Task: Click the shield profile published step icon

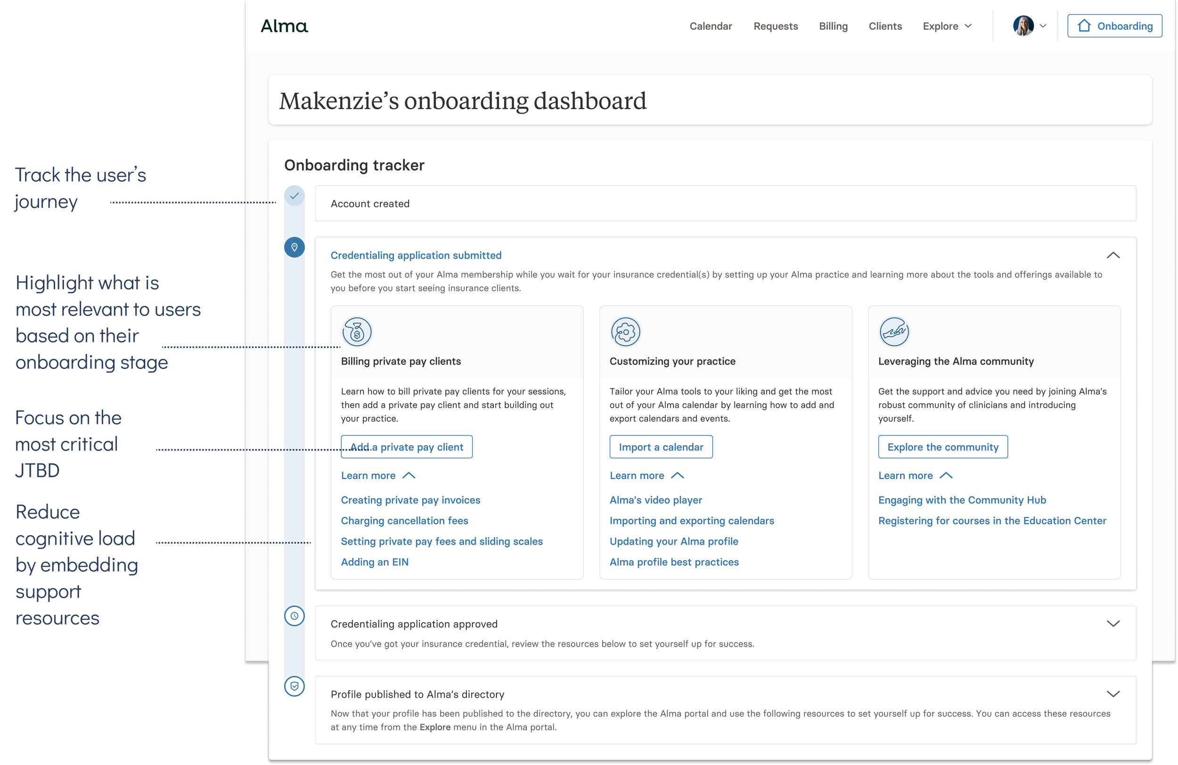Action: point(294,686)
